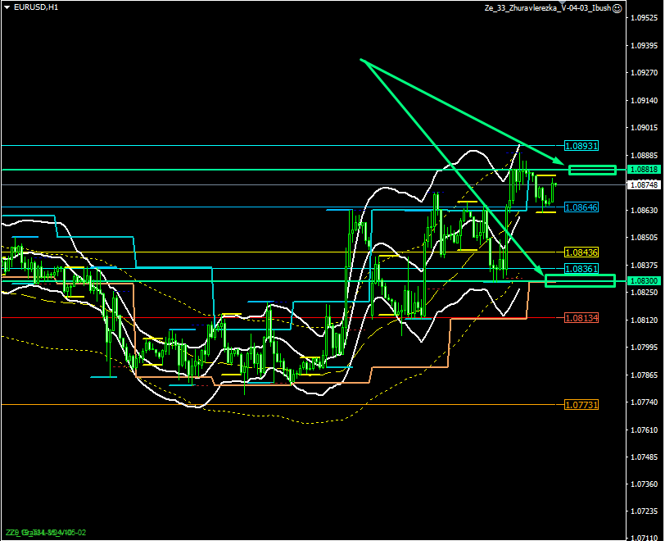Click the orange-red 1.08134 price label
The image size is (665, 541).
tap(581, 317)
